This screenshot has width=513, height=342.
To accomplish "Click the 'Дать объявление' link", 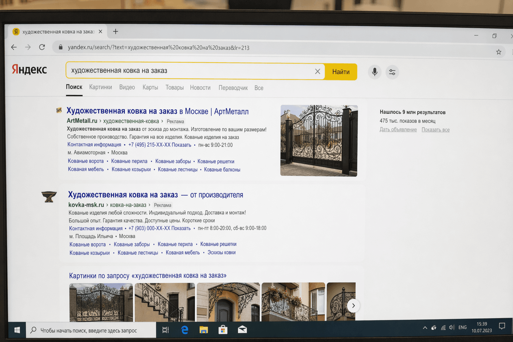I will pyautogui.click(x=398, y=130).
